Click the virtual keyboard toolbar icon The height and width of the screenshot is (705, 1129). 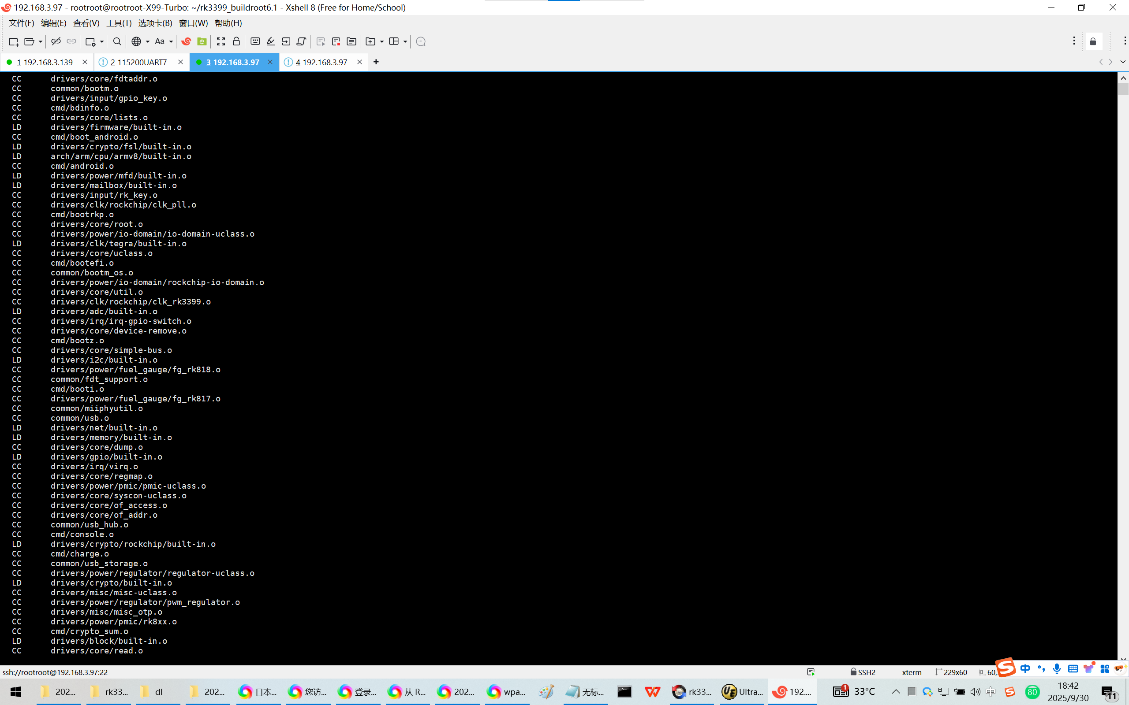coord(255,41)
